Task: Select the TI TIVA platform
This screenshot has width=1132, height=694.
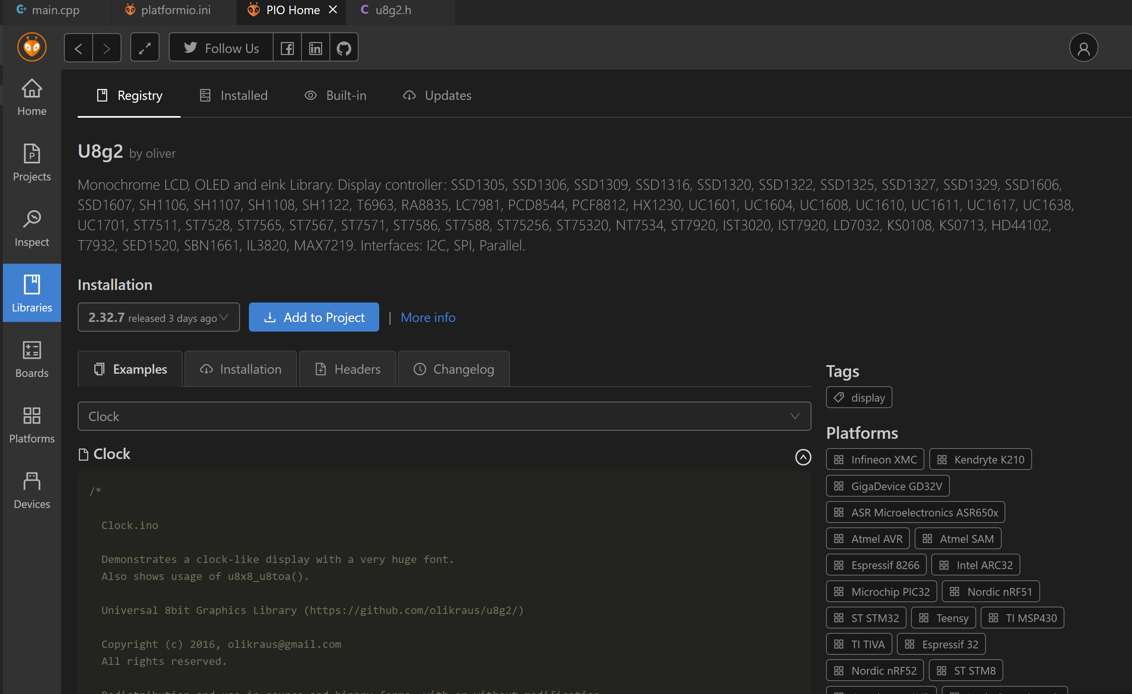Action: tap(859, 644)
